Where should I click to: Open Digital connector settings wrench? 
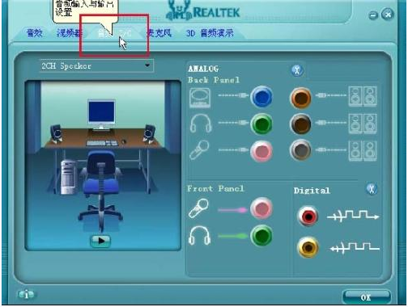[372, 189]
